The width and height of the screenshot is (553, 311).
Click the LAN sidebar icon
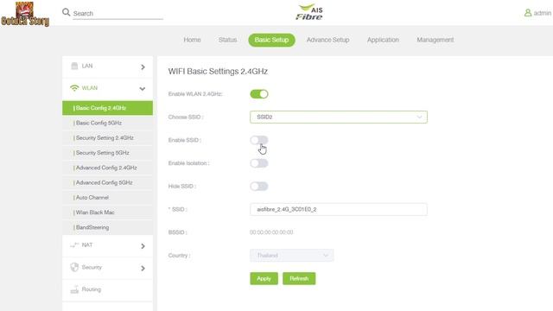(x=74, y=66)
